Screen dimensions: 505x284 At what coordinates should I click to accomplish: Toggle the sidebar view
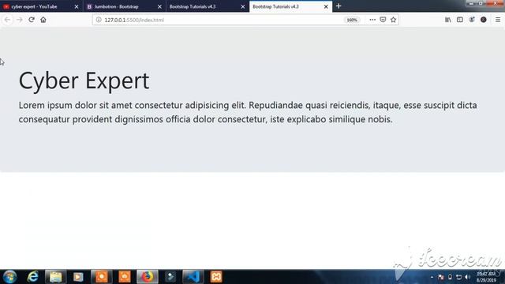pos(459,20)
